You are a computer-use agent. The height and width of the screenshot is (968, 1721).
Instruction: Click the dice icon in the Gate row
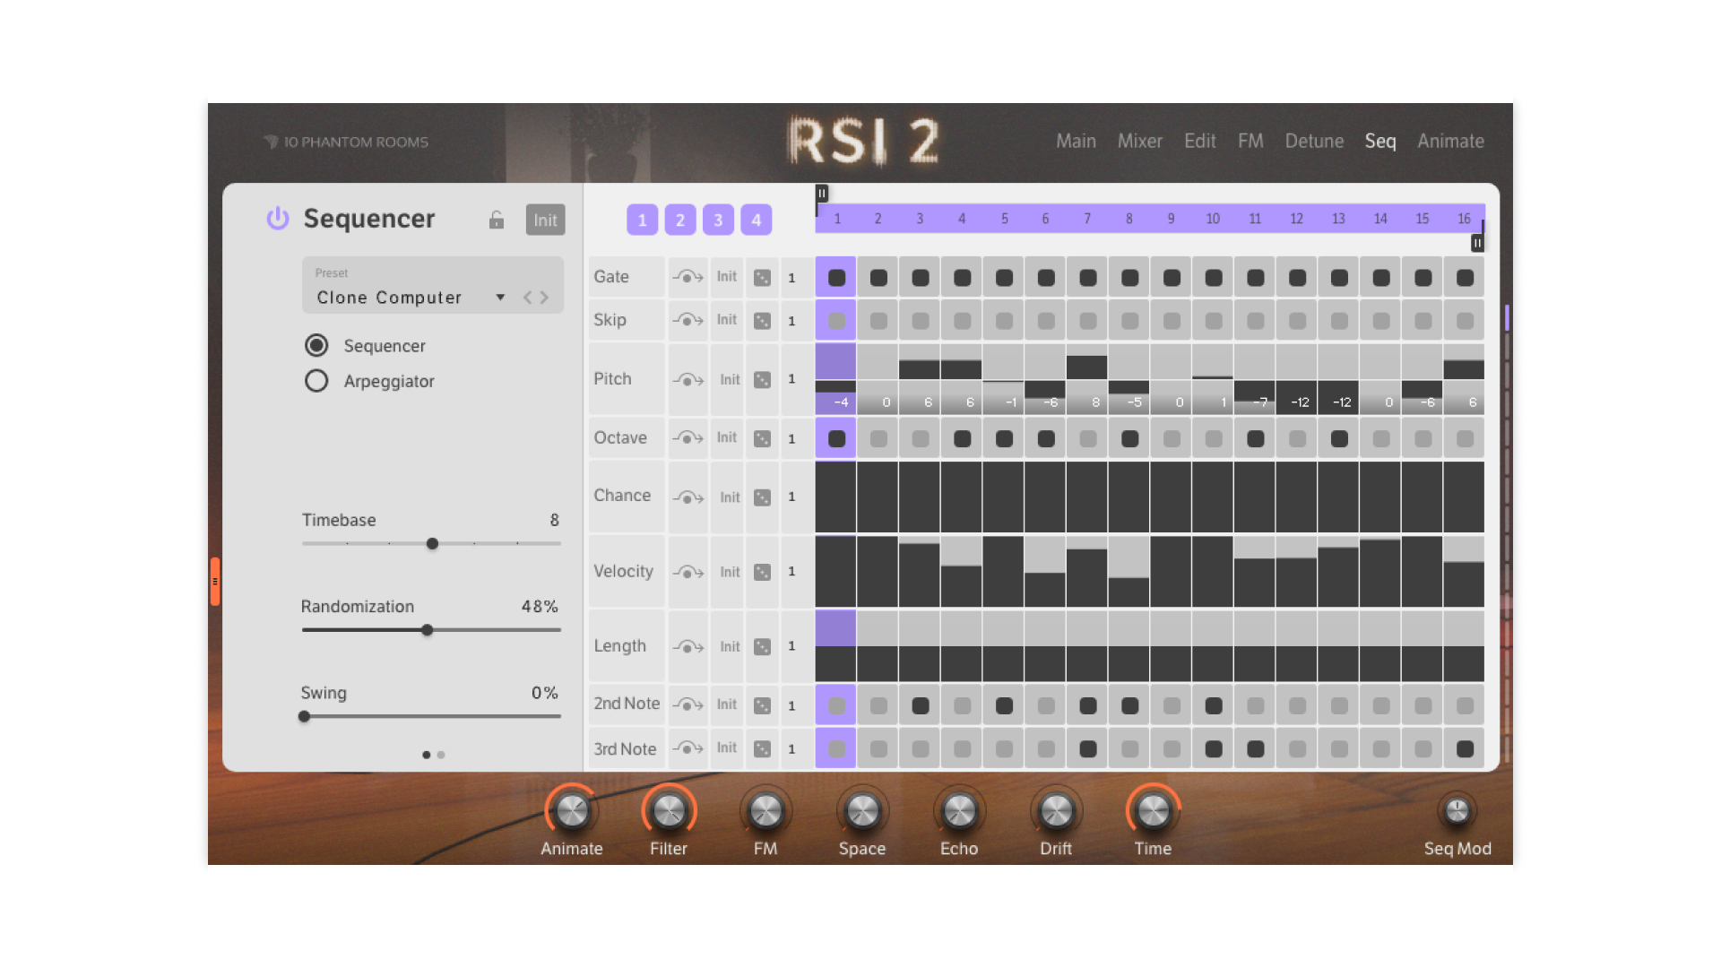click(763, 277)
